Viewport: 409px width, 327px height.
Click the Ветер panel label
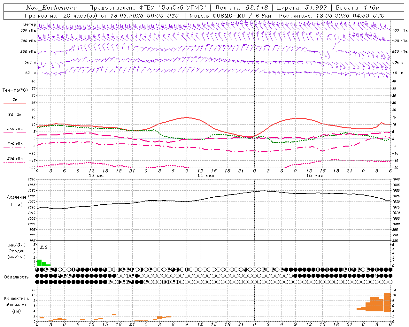tap(30, 24)
